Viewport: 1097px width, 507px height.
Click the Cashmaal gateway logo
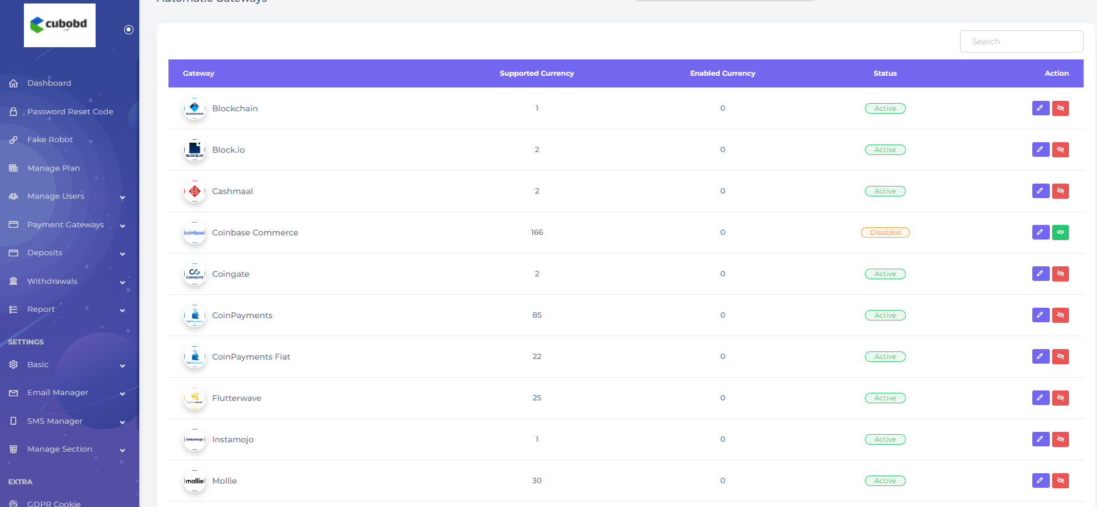(x=195, y=191)
